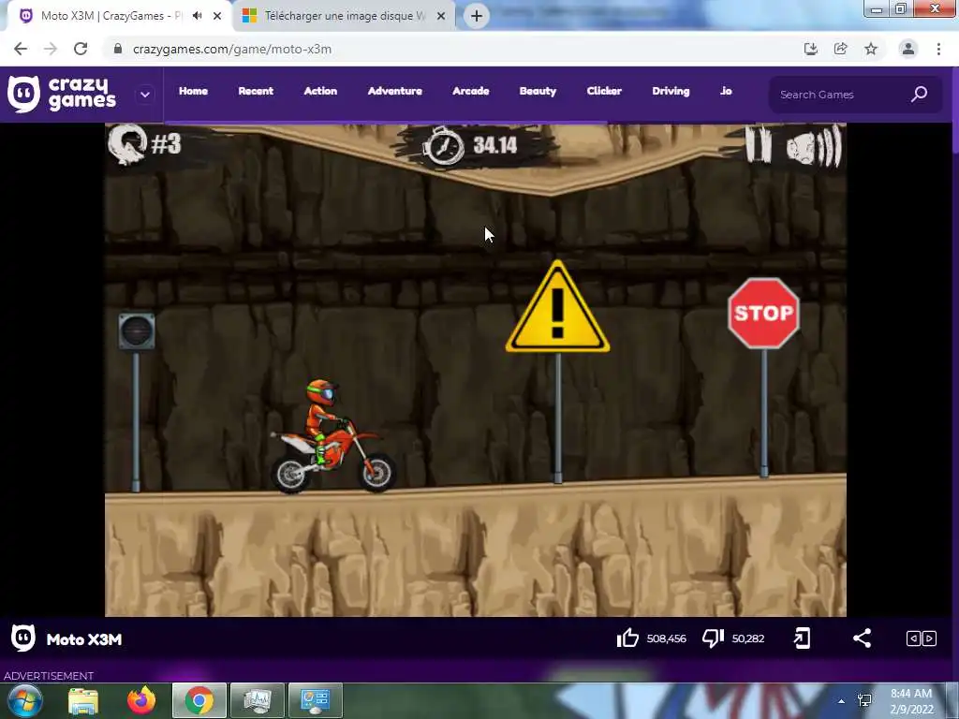Open the Adventure category

pyautogui.click(x=394, y=91)
